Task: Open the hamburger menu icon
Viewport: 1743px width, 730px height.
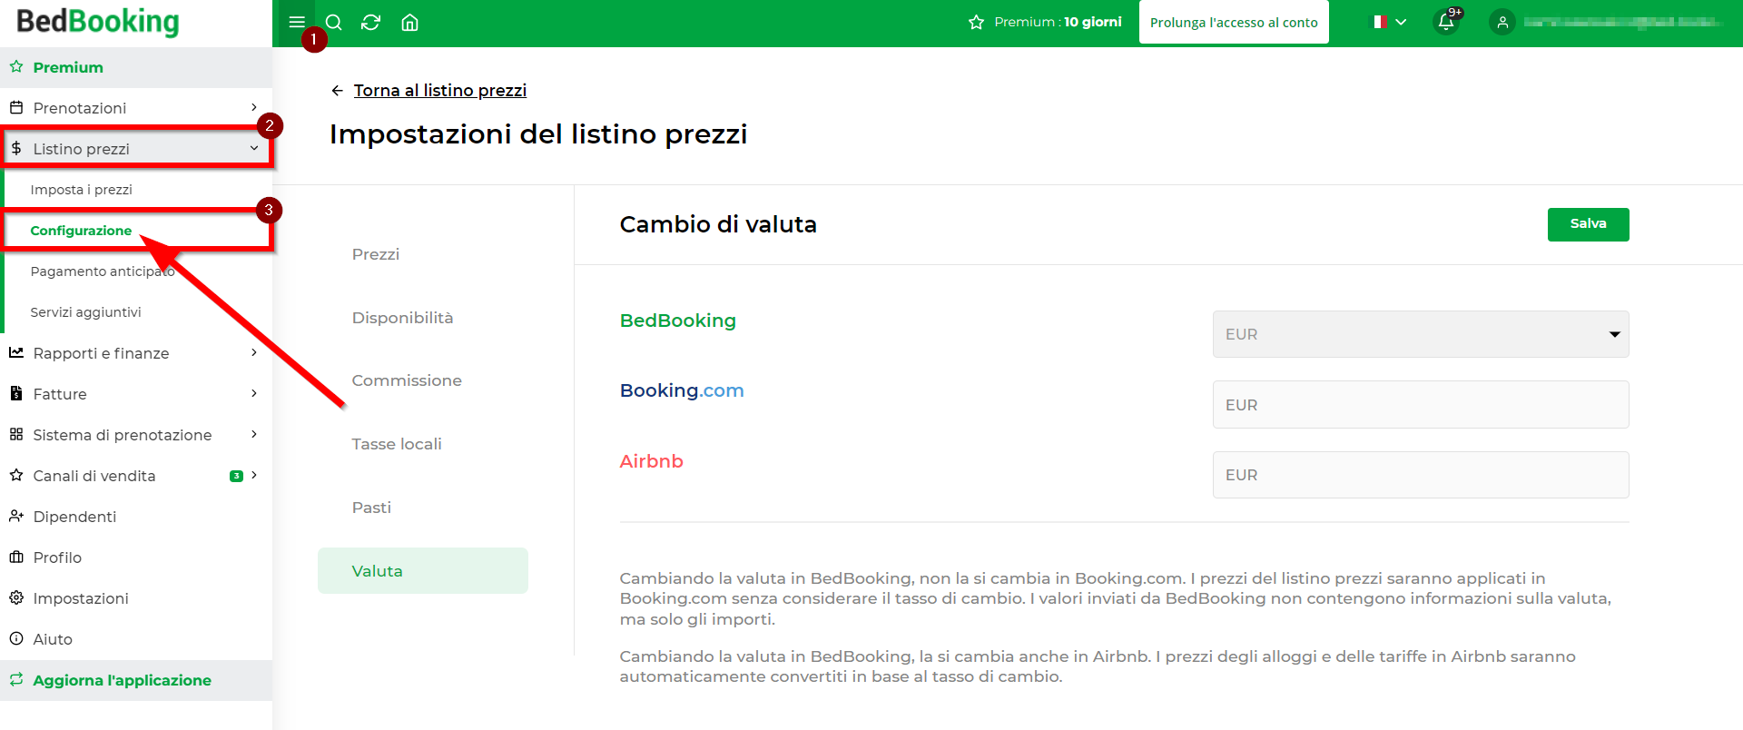Action: coord(296,22)
